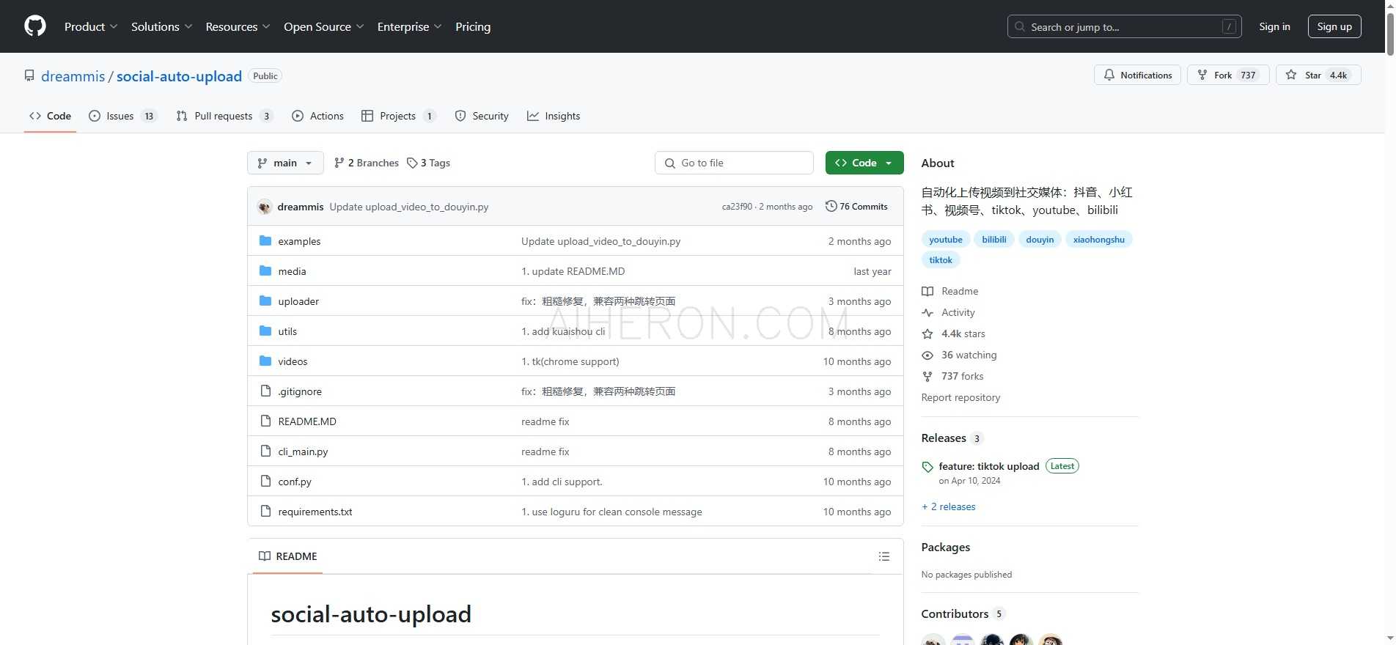
Task: Click the fork icon beside 737 forks
Action: pyautogui.click(x=927, y=376)
